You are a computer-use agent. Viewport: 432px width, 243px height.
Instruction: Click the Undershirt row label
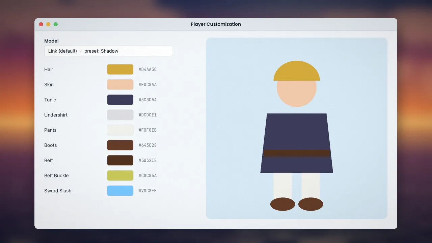tap(56, 115)
